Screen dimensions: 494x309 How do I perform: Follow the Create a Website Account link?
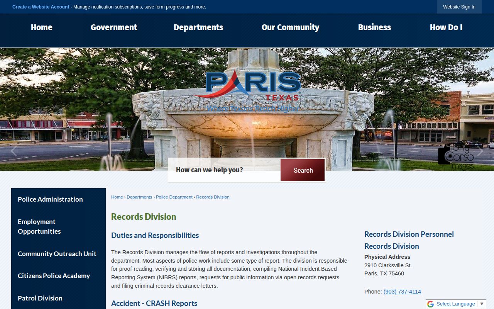coord(41,7)
